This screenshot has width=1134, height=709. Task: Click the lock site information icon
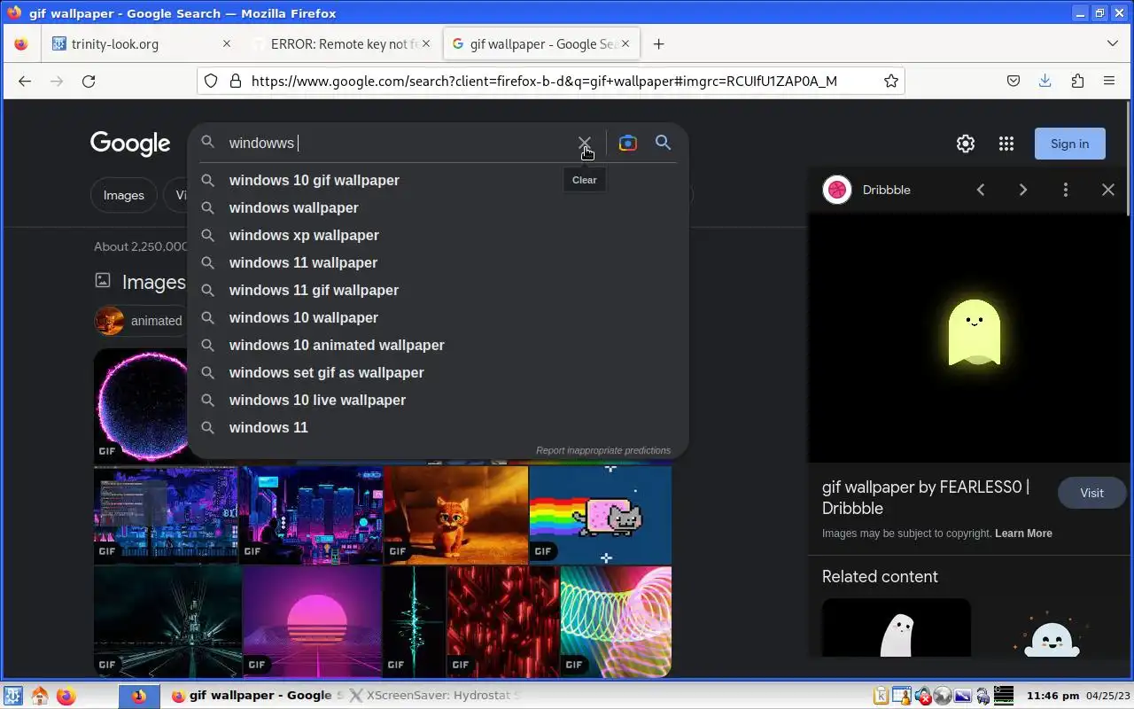pos(236,81)
